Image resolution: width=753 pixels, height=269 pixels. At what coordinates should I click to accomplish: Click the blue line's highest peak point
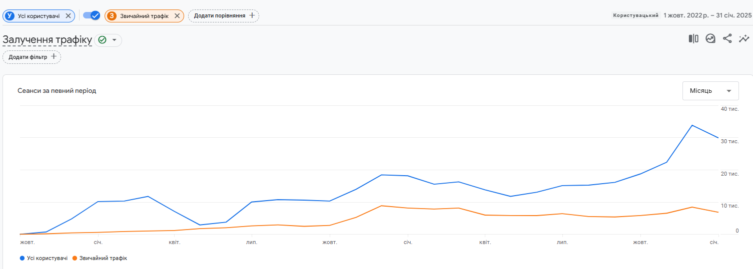(692, 125)
